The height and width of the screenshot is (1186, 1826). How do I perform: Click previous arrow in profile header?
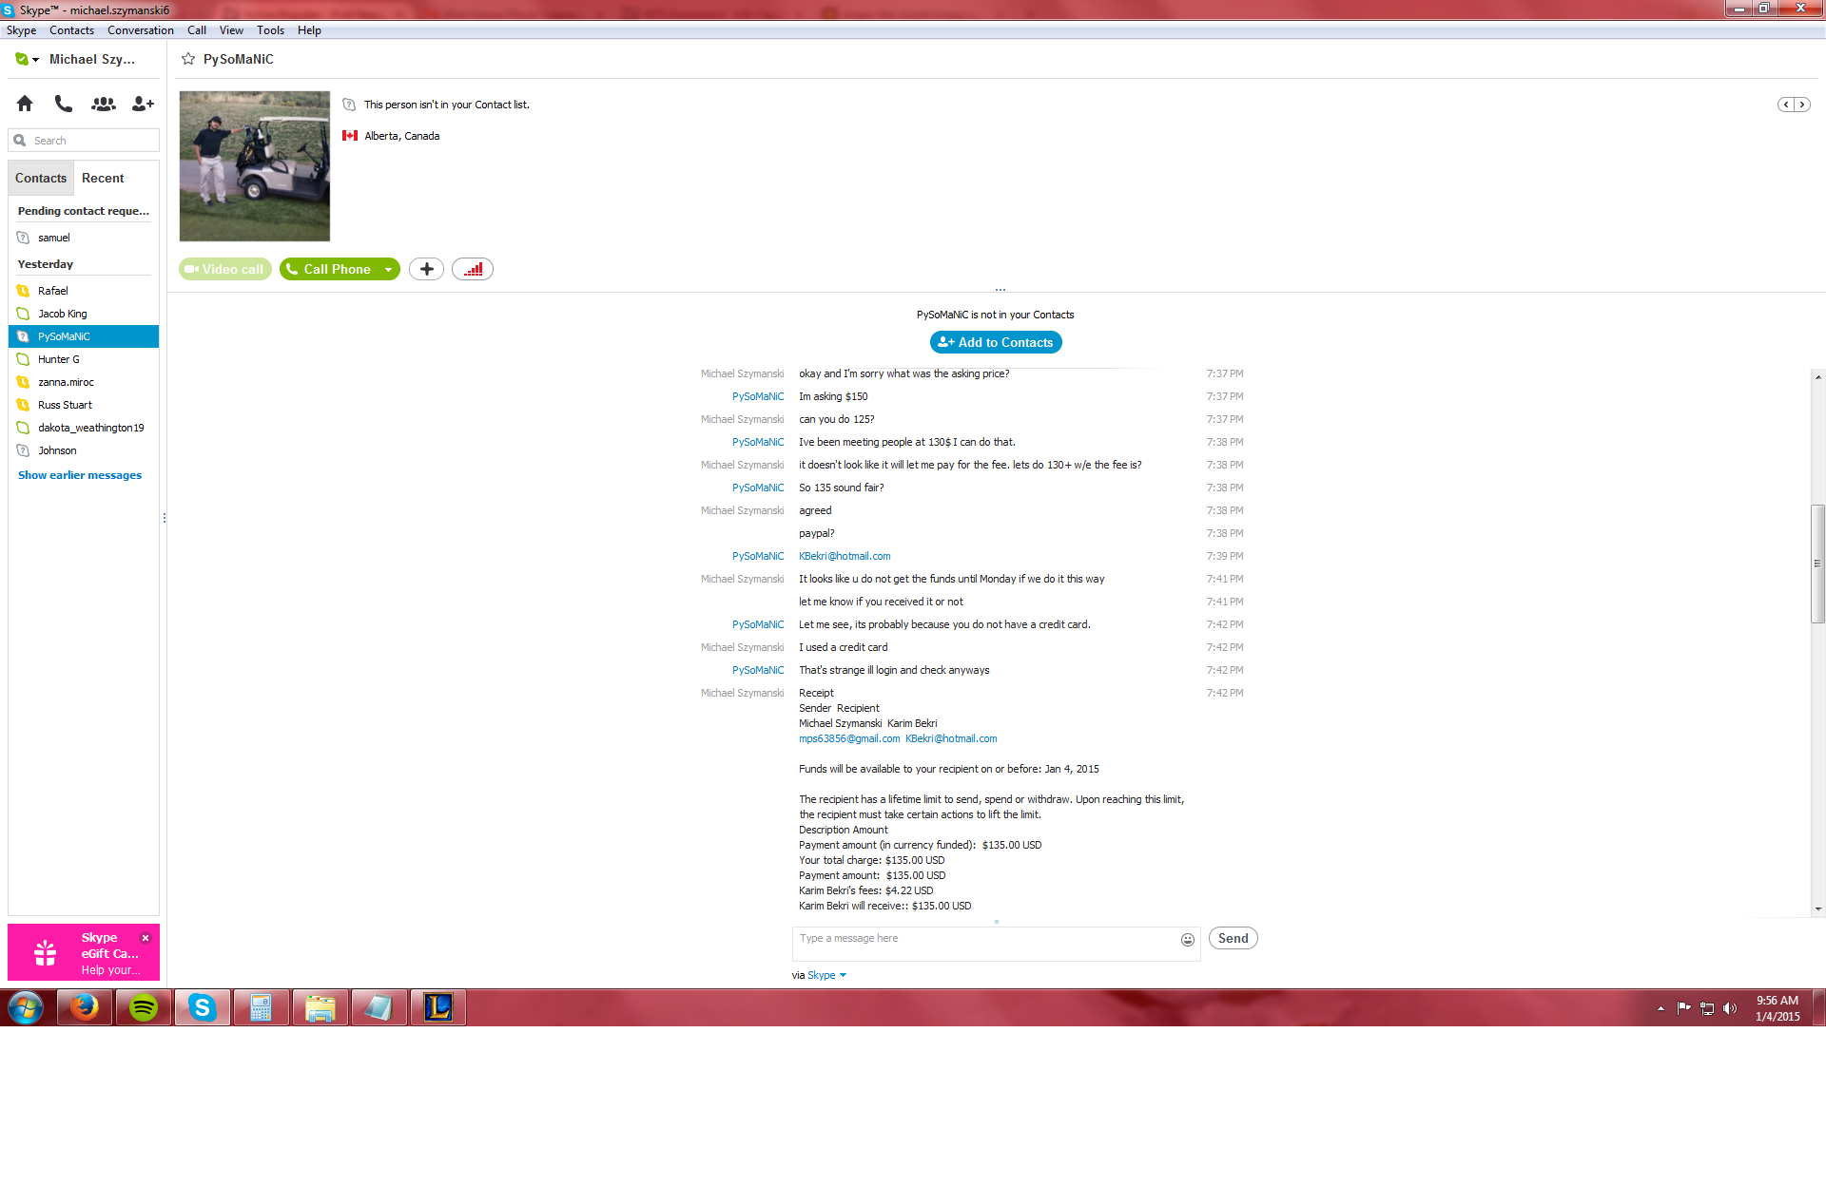click(x=1786, y=105)
